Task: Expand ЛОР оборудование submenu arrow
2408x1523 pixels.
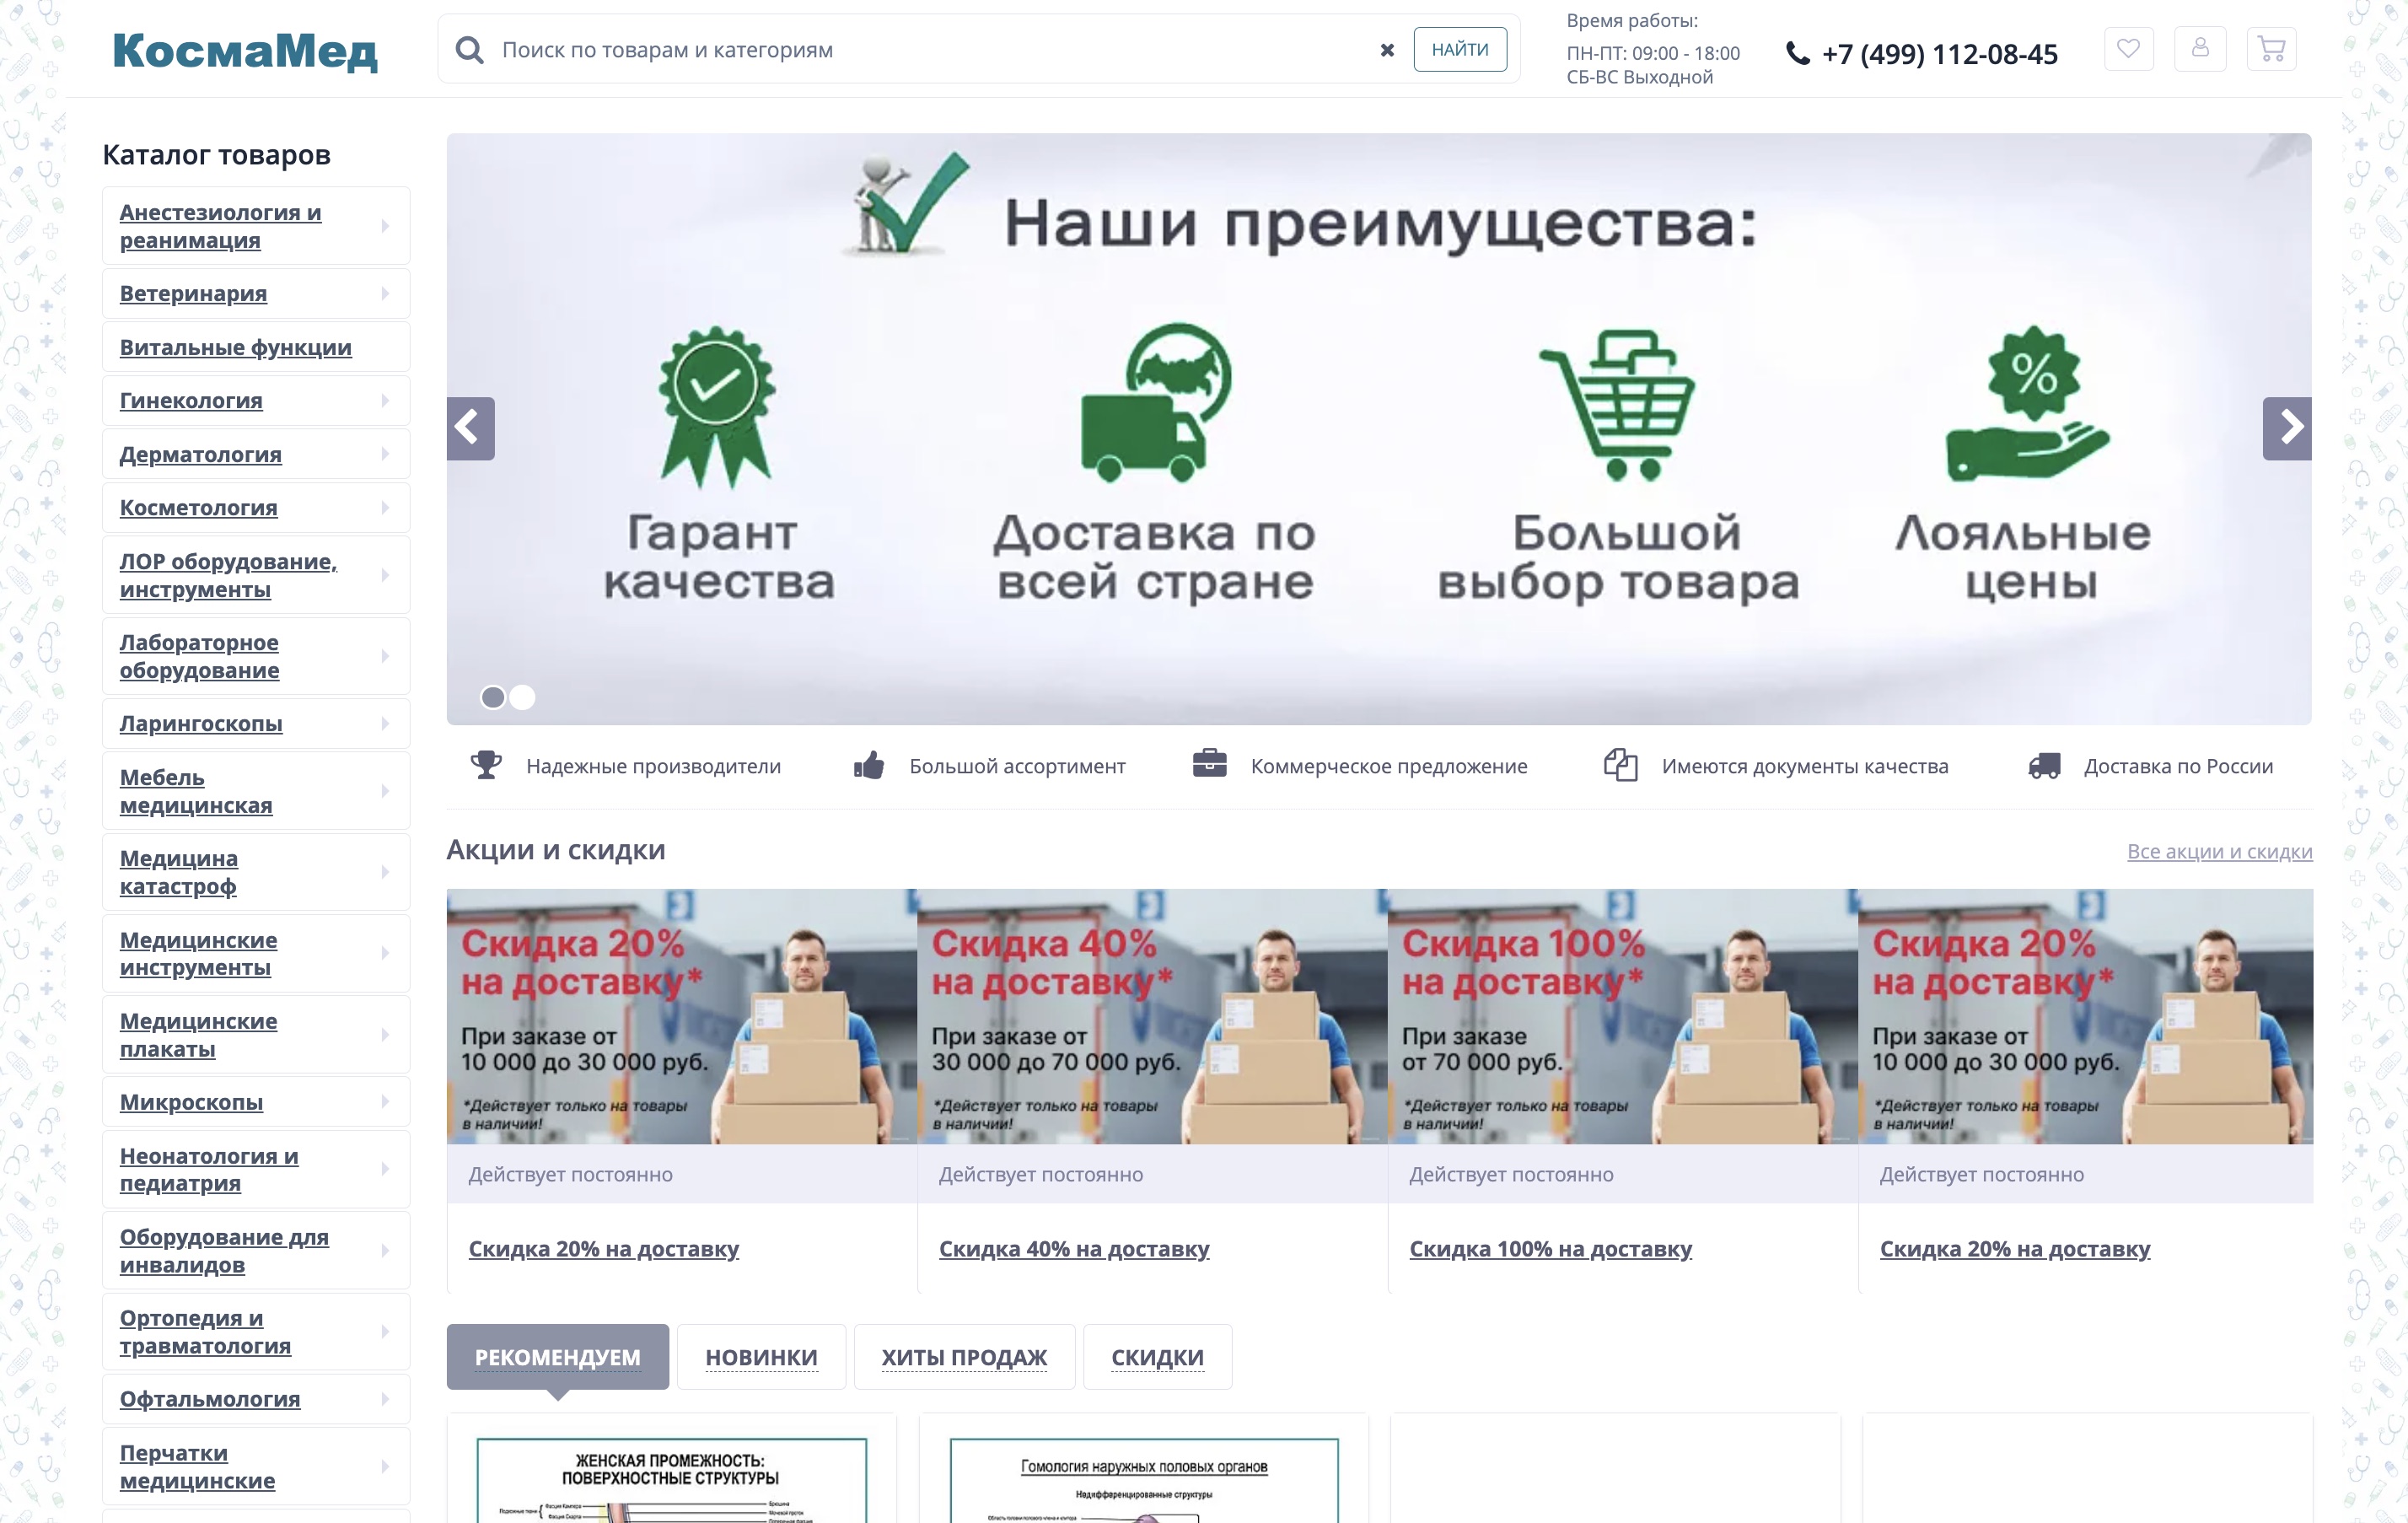Action: [x=385, y=575]
